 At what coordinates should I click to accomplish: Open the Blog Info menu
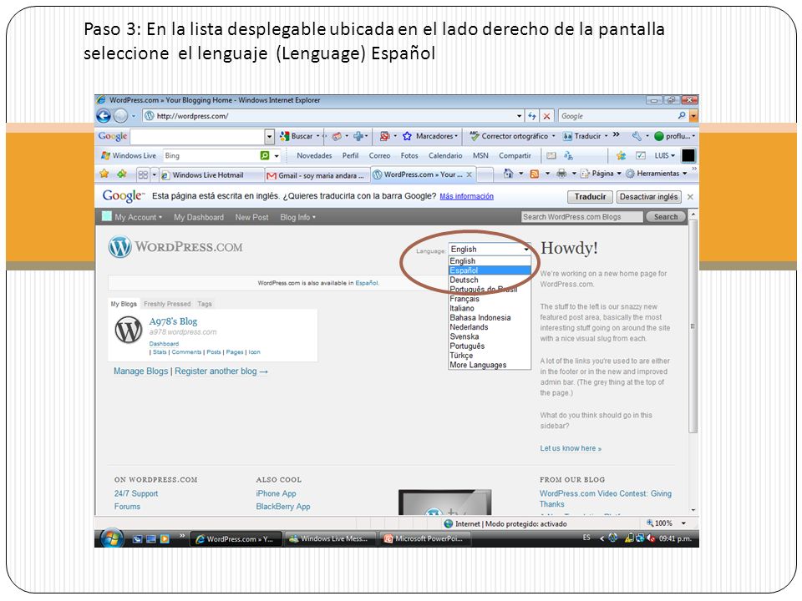point(297,217)
